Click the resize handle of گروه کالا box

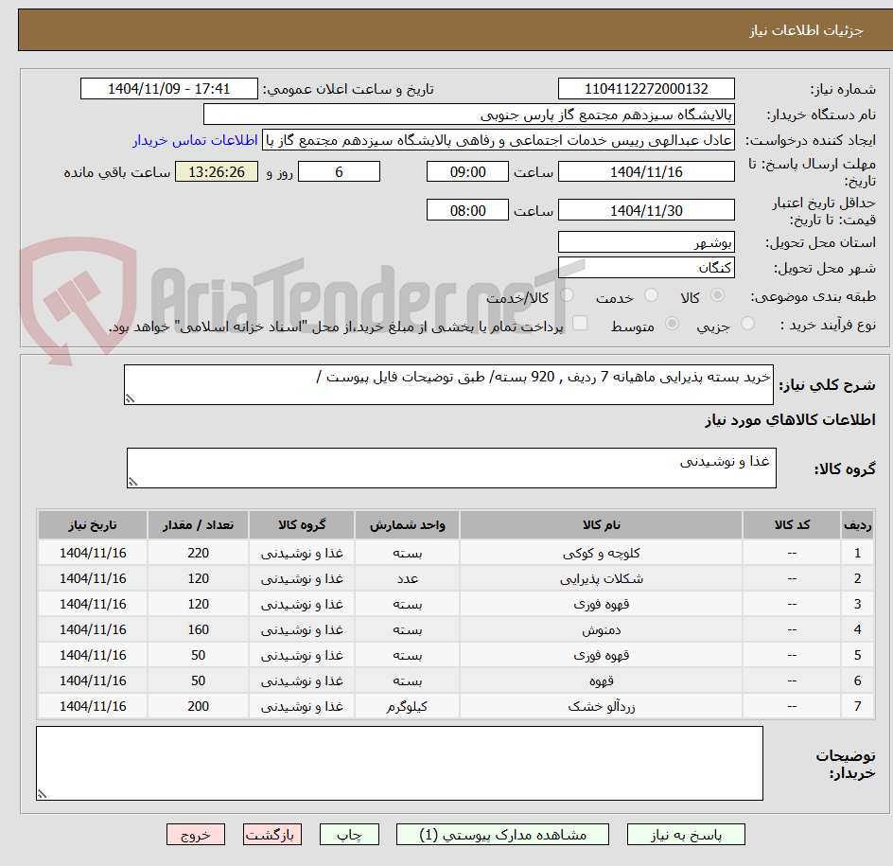coord(132,482)
